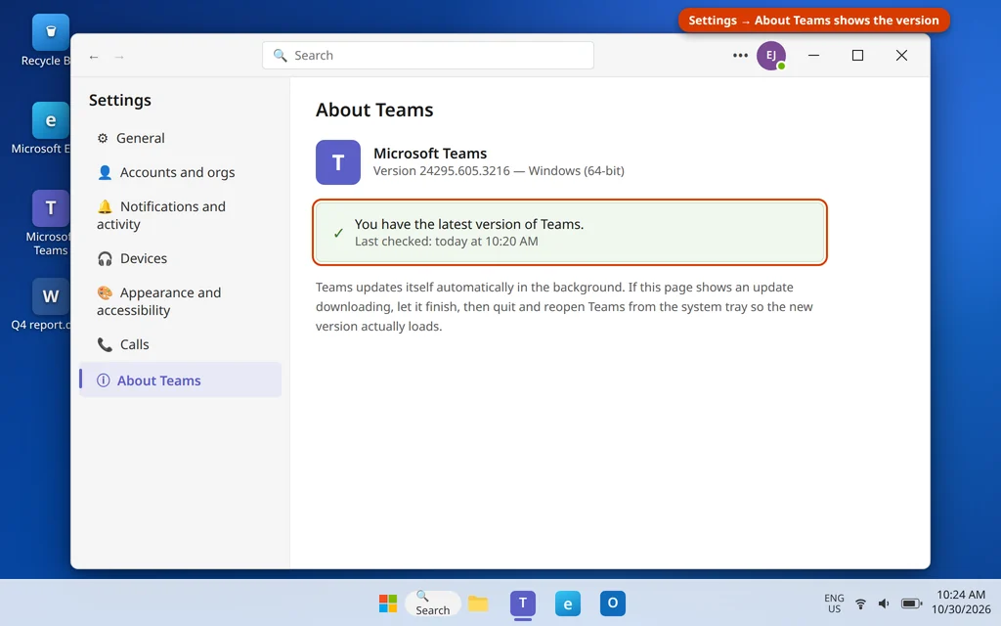Click the latest version status banner
The width and height of the screenshot is (1001, 626).
pyautogui.click(x=570, y=233)
